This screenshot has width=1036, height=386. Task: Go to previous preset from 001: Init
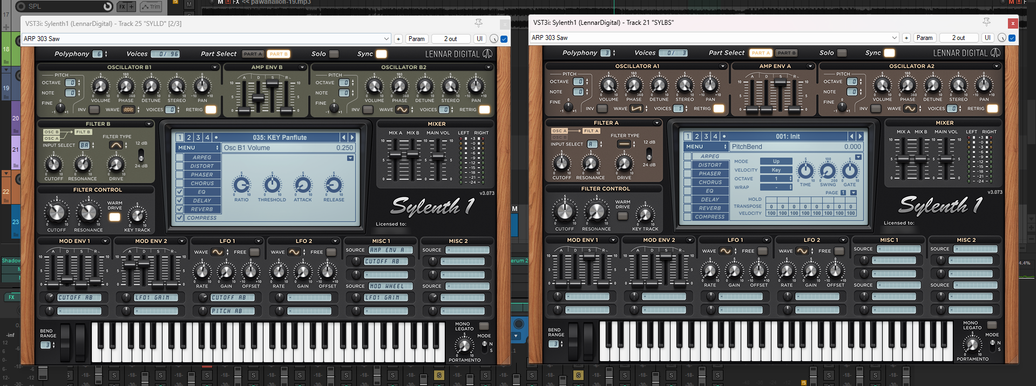(851, 136)
